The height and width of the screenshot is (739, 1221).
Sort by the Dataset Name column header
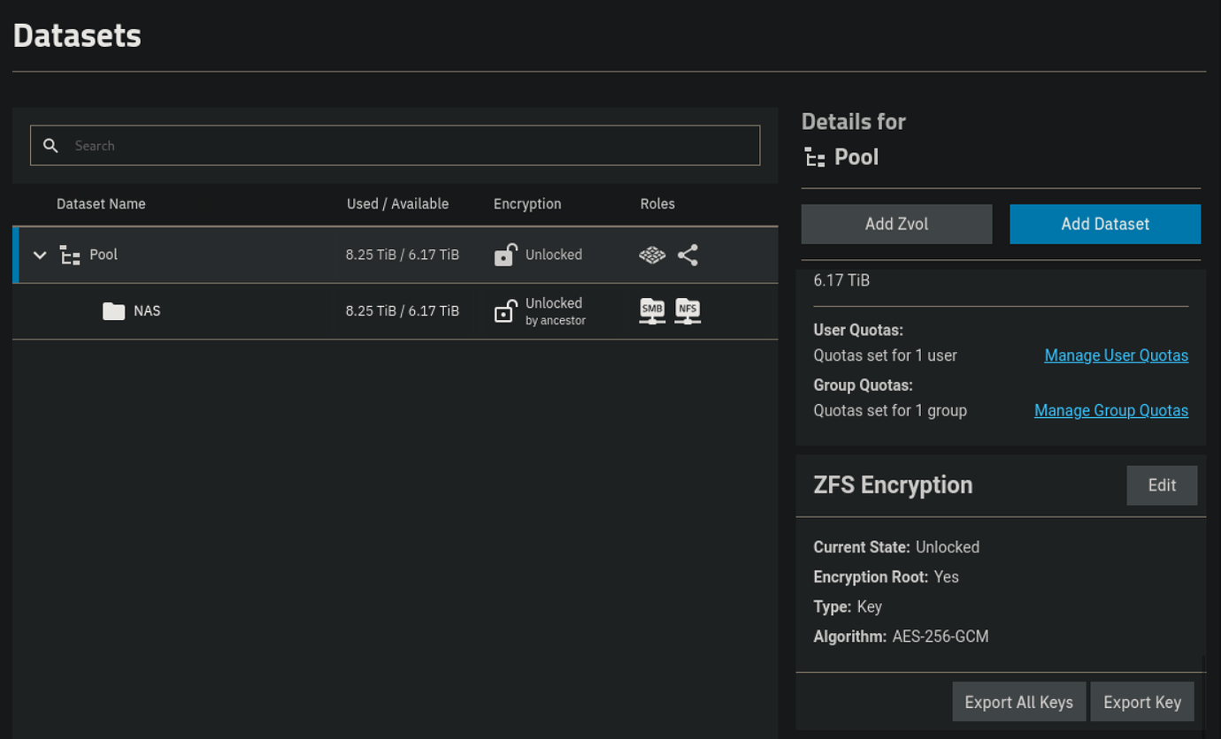[x=101, y=203]
